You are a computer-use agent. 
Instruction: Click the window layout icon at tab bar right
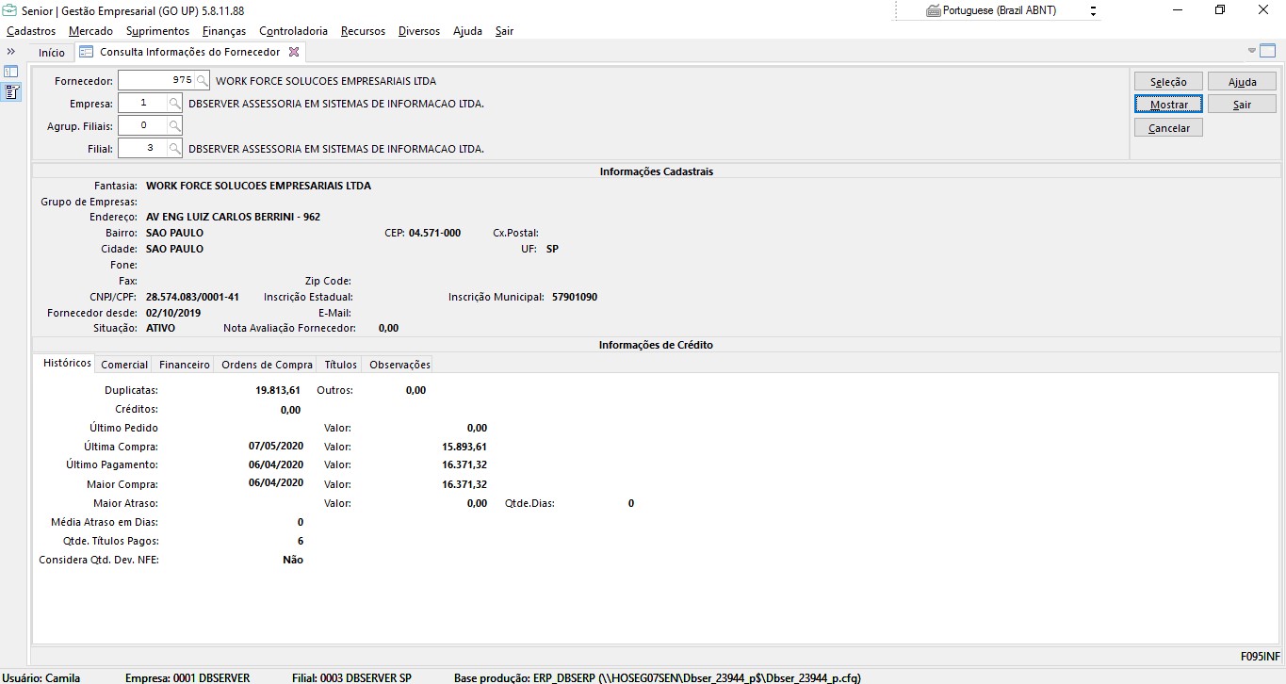[1268, 51]
